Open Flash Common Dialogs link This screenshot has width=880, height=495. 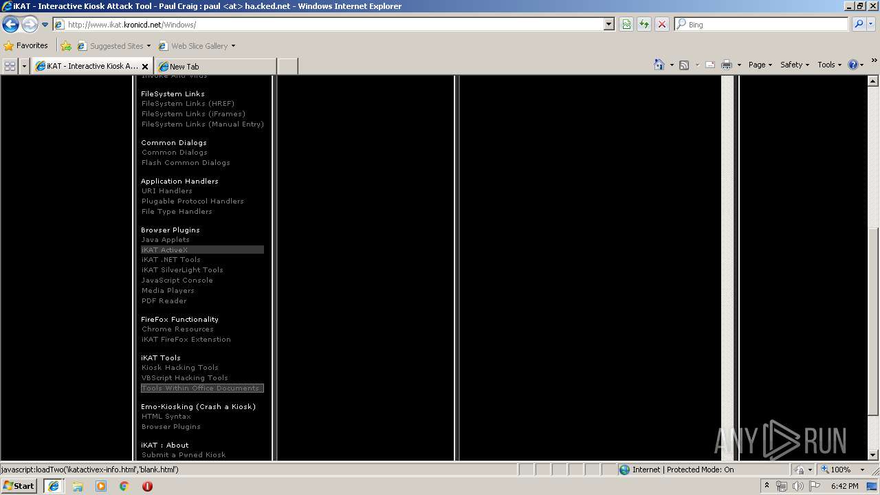point(186,163)
